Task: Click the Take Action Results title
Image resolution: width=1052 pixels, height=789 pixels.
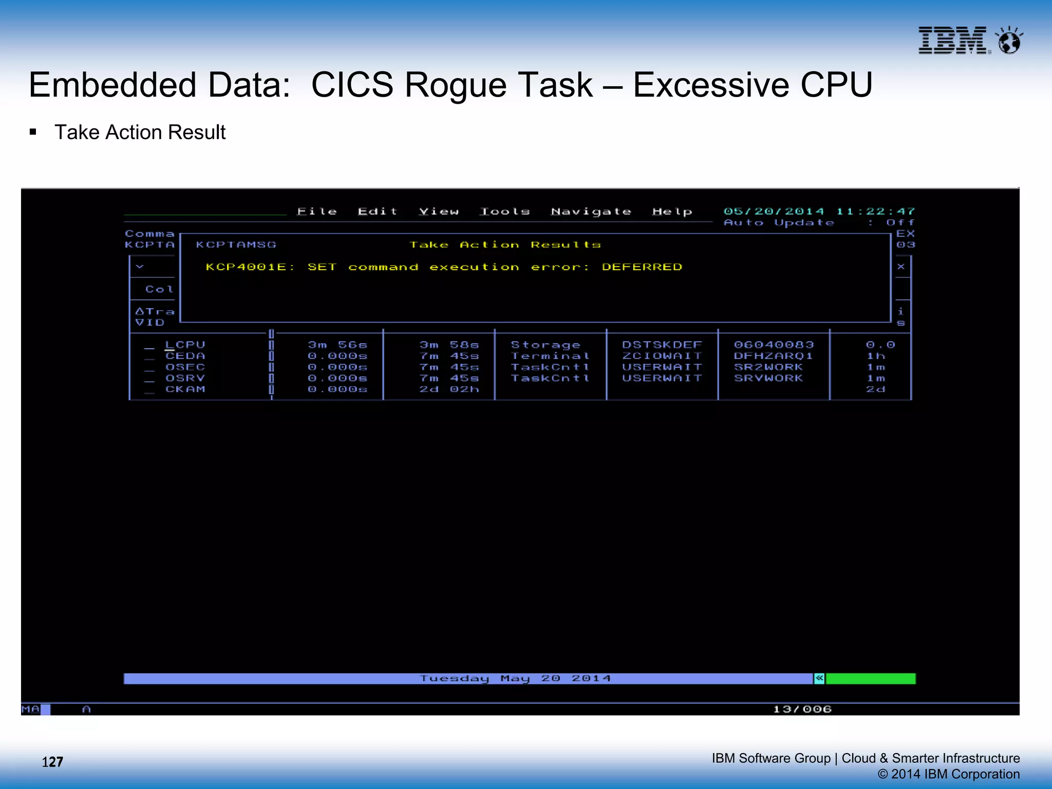Action: click(504, 245)
